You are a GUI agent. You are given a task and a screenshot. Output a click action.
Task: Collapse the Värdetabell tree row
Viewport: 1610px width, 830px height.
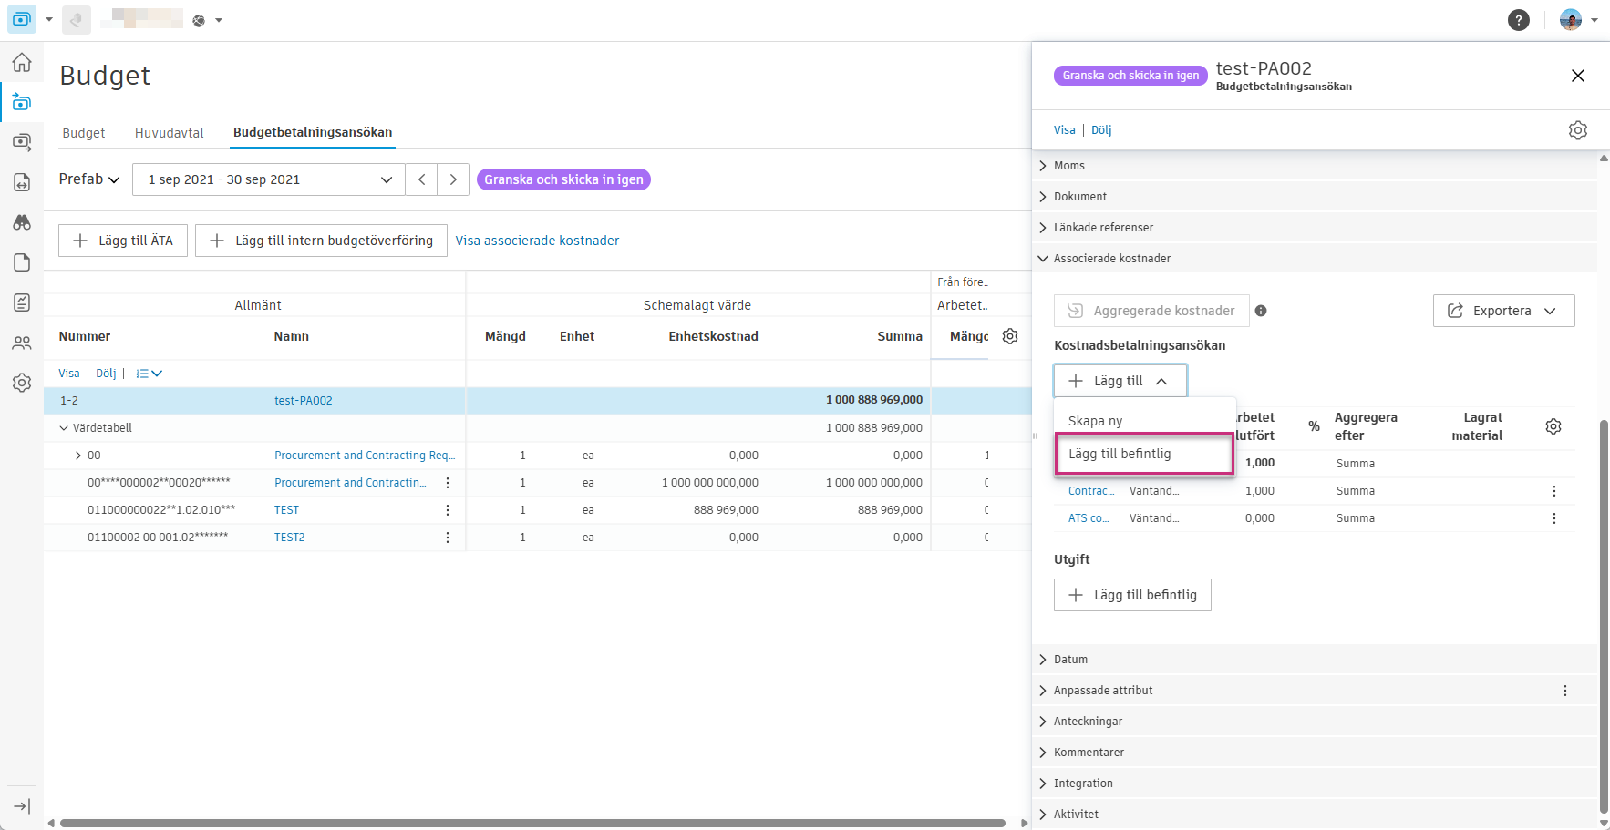tap(64, 428)
